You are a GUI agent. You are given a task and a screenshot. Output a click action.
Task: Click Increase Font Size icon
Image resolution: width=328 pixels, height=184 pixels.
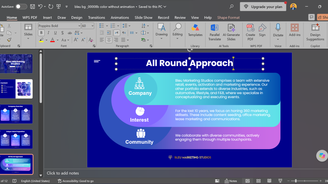coord(76,40)
